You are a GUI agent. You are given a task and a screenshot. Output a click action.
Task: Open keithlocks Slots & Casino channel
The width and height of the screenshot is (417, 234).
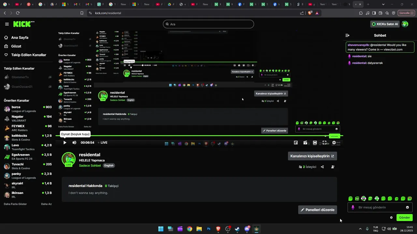coord(28,137)
